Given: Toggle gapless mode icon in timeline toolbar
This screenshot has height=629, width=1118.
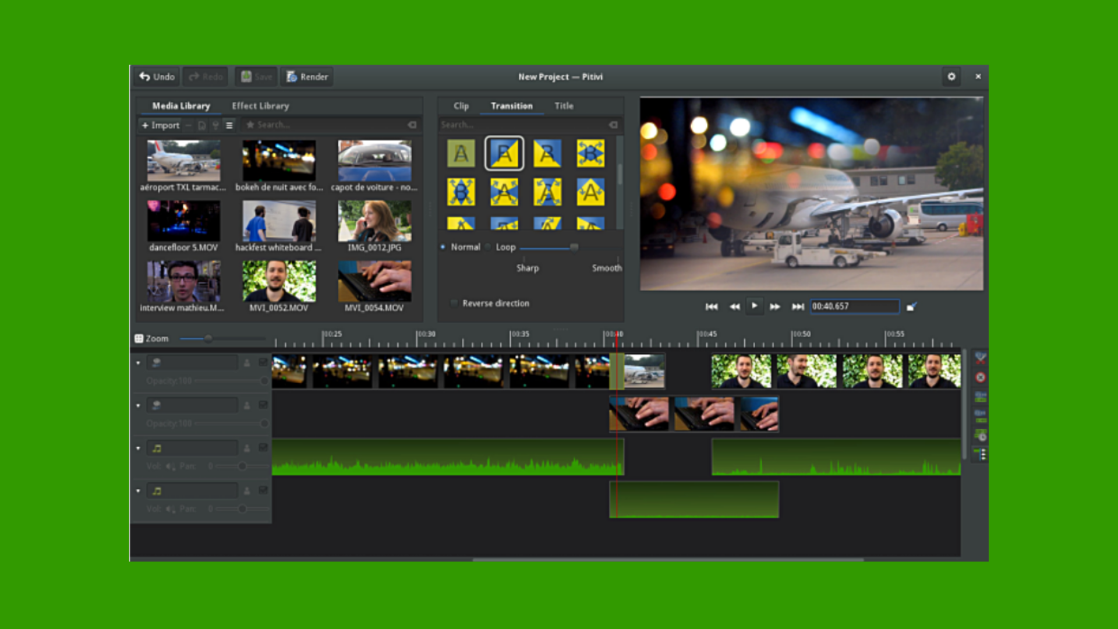Looking at the screenshot, I should tap(981, 454).
